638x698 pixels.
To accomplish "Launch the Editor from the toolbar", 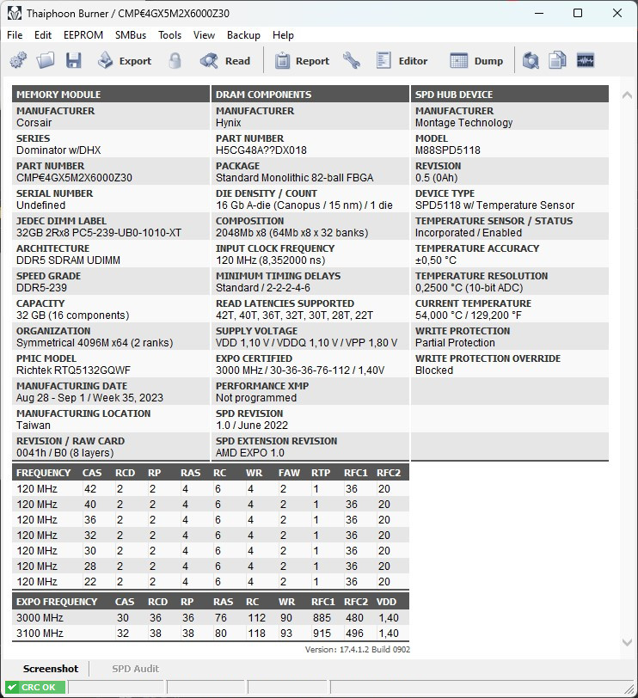I will 402,61.
